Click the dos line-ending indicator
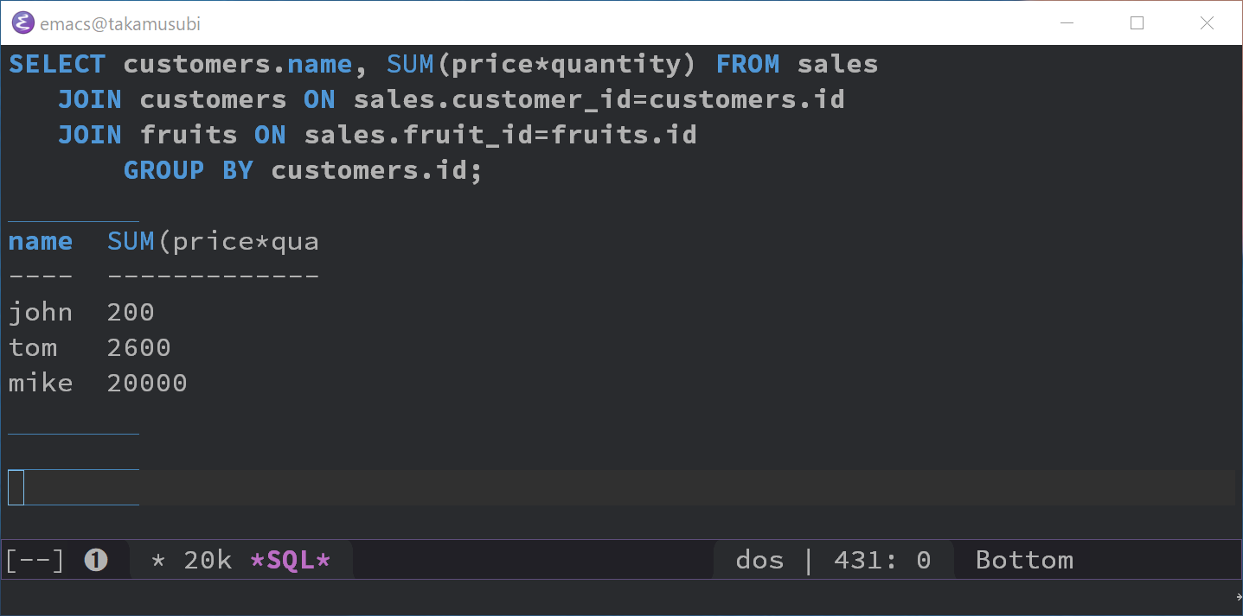This screenshot has height=616, width=1243. (759, 561)
